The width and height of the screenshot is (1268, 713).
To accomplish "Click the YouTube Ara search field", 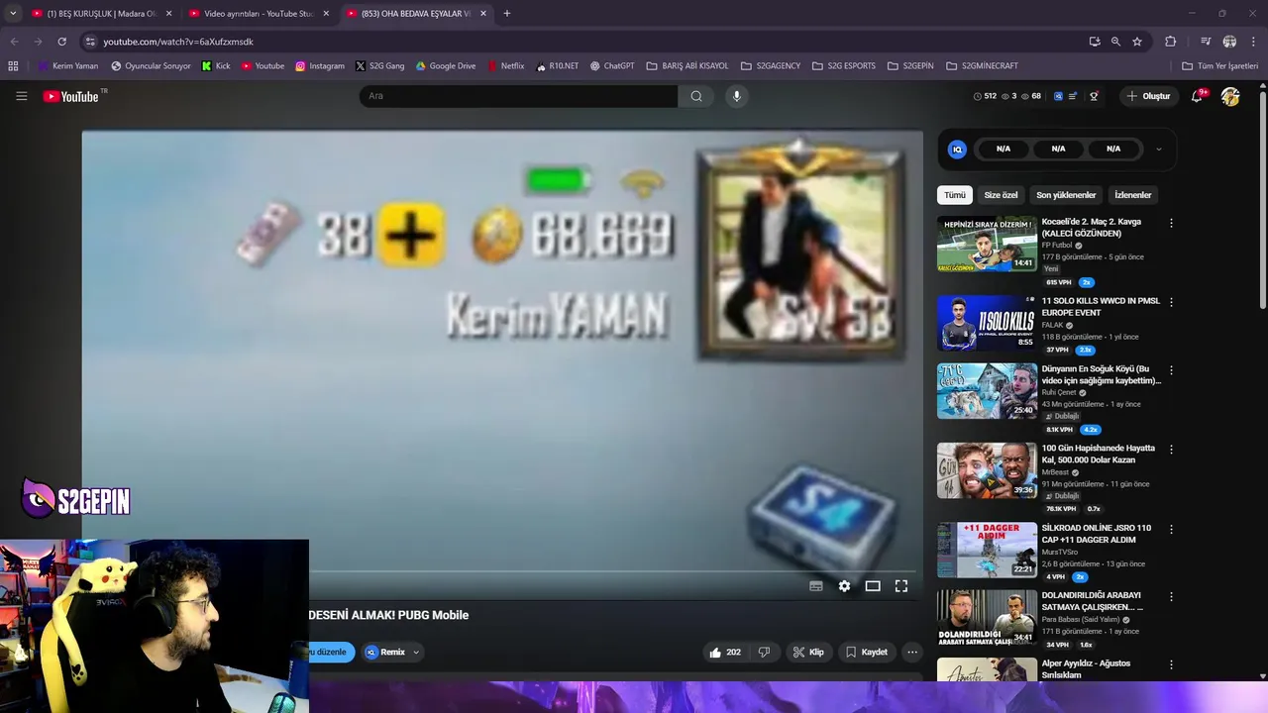I will [x=518, y=96].
